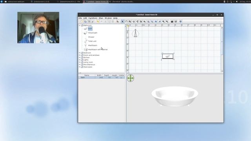Select Toilet unit in catalog
251x141 pixels.
[x=92, y=41]
